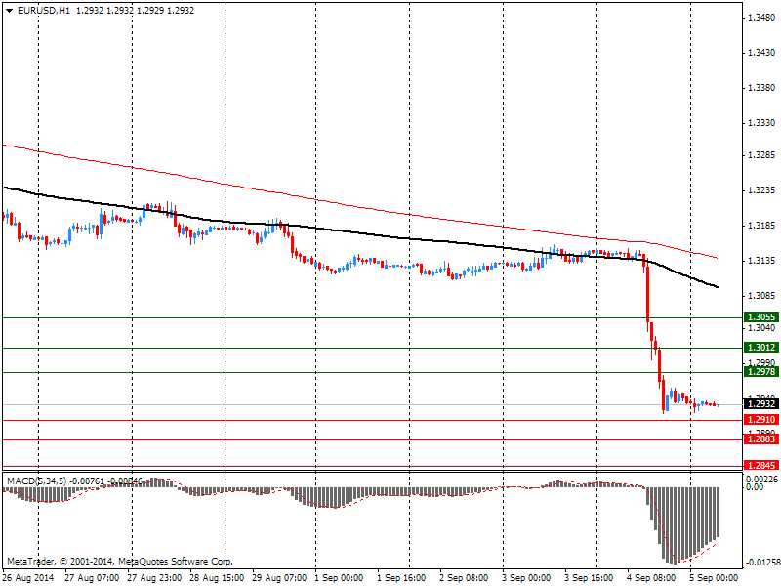Click the 1.3185 price scale value
The height and width of the screenshot is (586, 781).
point(761,226)
